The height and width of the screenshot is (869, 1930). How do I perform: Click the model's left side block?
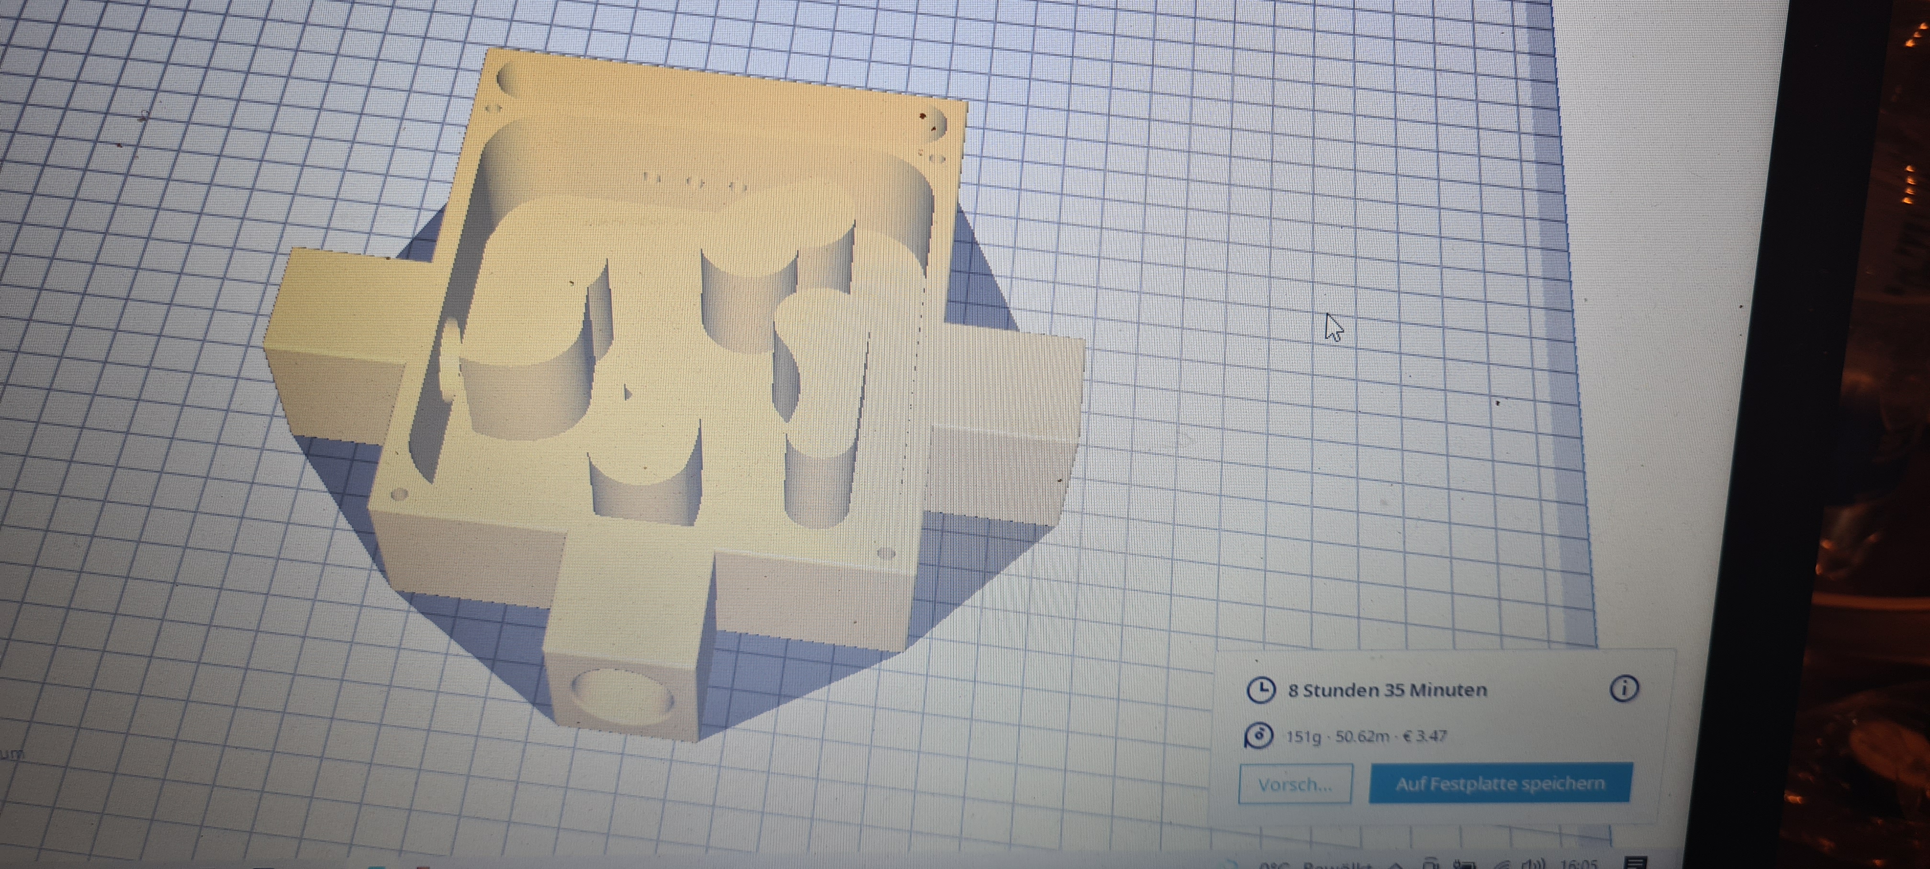point(337,337)
